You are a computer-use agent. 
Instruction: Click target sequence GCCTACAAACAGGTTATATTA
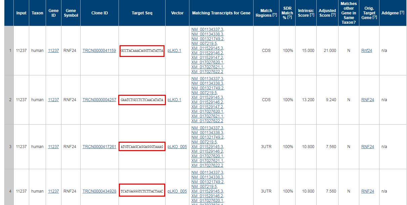click(142, 51)
